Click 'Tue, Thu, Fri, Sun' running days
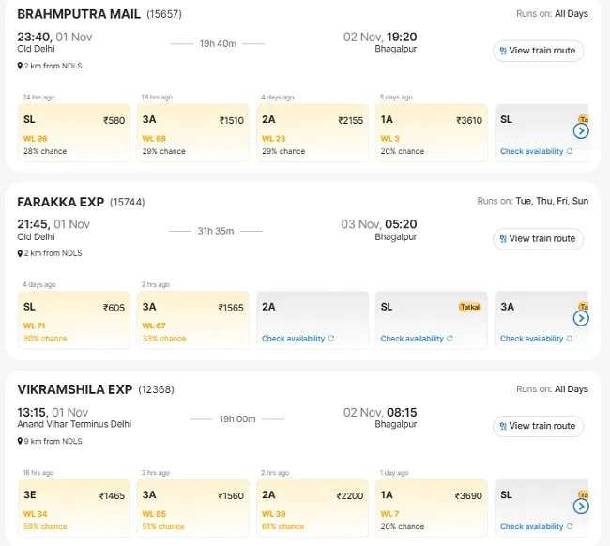 coord(552,201)
